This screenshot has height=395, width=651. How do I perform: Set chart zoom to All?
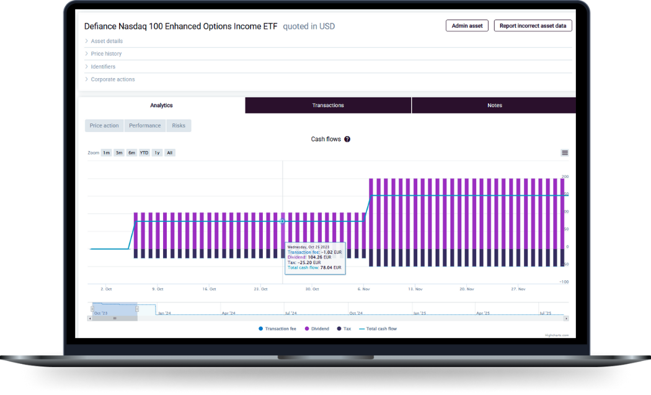tap(170, 153)
